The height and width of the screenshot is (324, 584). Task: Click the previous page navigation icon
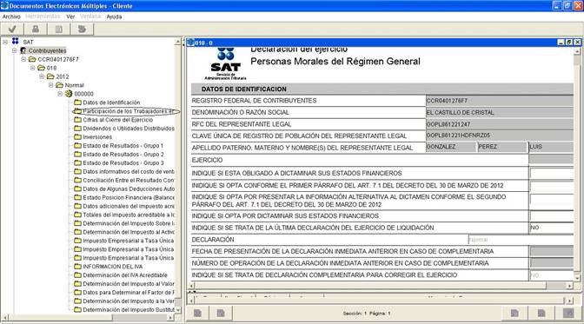coord(221,314)
